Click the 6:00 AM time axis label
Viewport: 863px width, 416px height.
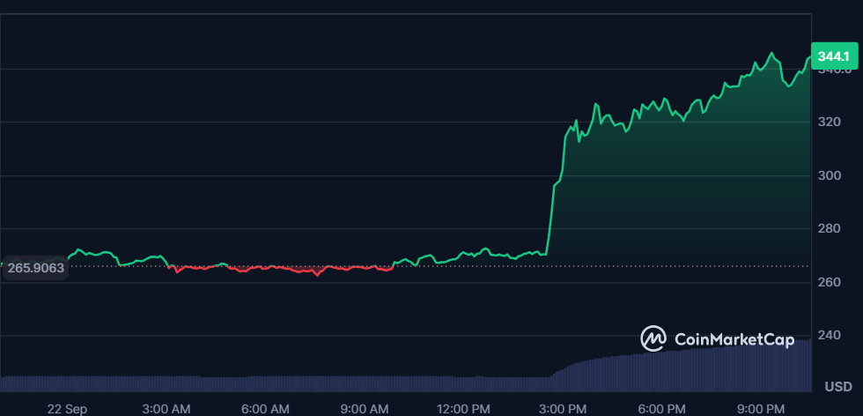point(265,409)
